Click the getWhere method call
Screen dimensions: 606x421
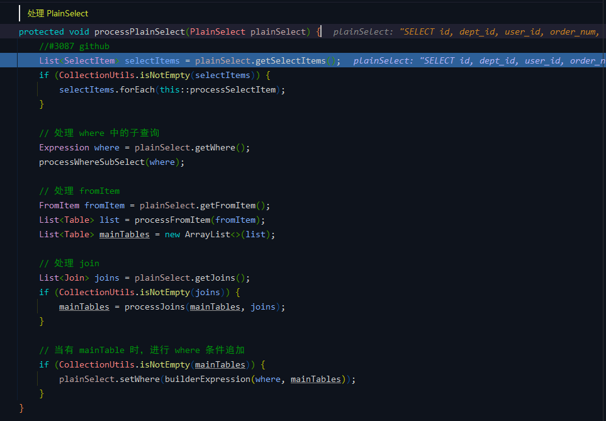215,148
